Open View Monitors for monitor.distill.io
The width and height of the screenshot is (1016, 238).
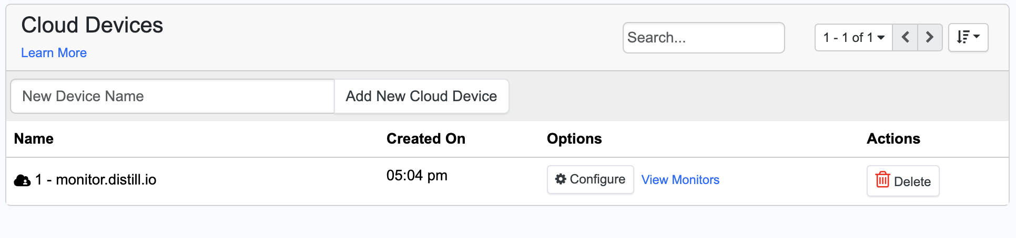[680, 180]
